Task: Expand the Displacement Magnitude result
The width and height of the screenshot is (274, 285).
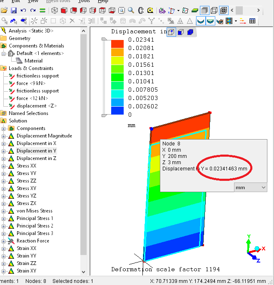Action: pos(3,136)
